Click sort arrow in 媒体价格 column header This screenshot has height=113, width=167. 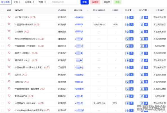(87, 10)
